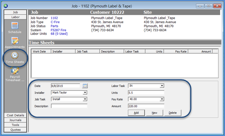Close the Job window
The image size is (225, 136).
click(217, 6)
